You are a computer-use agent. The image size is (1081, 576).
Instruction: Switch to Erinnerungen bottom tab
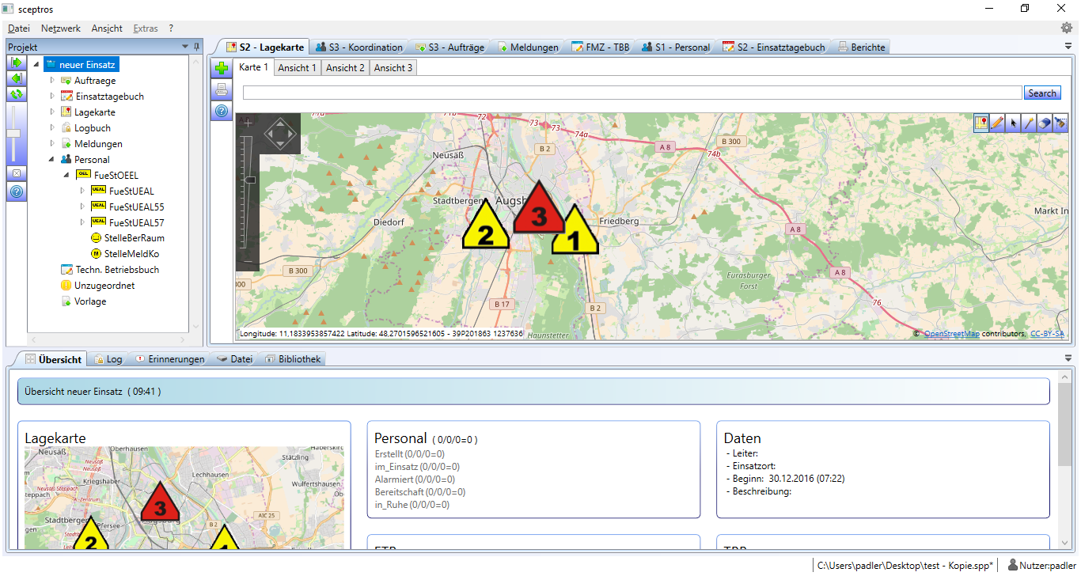[x=169, y=358]
